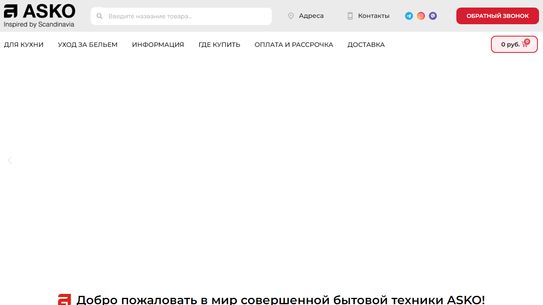Viewport: 543px width, 305px height.
Task: Open the ДОСТАВКА menu
Action: (366, 44)
